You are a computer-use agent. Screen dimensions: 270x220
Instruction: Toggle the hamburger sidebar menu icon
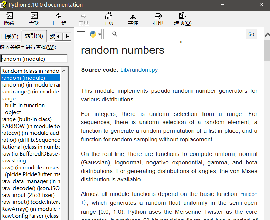click(x=81, y=34)
